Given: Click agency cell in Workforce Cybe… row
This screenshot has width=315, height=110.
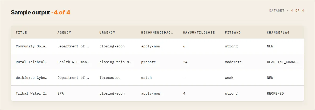Looking at the screenshot, I should tap(73, 78).
